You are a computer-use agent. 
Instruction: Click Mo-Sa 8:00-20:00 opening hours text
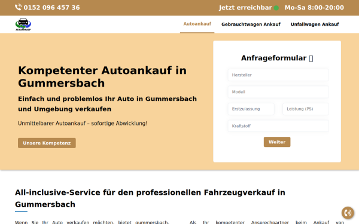pyautogui.click(x=314, y=8)
